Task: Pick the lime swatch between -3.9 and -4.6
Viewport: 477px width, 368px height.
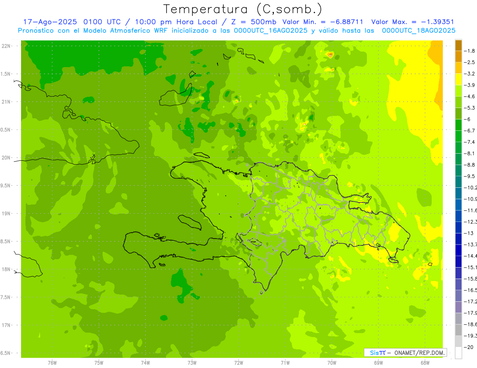Action: 458,91
